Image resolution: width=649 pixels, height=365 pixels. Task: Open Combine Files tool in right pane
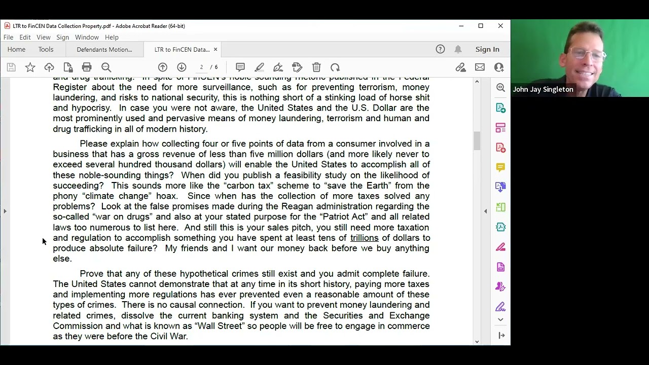pyautogui.click(x=500, y=187)
